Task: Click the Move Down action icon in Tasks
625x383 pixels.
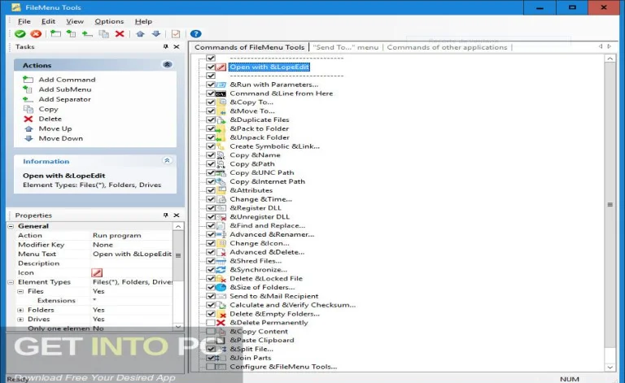Action: (x=28, y=138)
